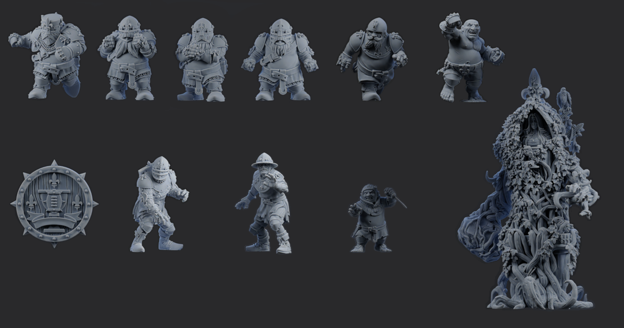Select the armored human with closed visor helm
The width and height of the screenshot is (624, 328).
(x=159, y=204)
